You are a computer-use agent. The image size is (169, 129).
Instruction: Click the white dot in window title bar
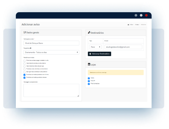click(x=141, y=15)
